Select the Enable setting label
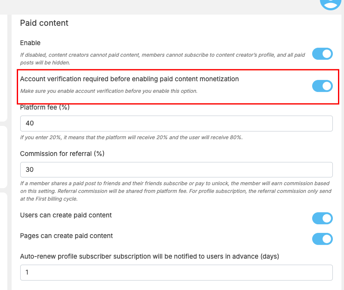The image size is (344, 290). coord(30,43)
